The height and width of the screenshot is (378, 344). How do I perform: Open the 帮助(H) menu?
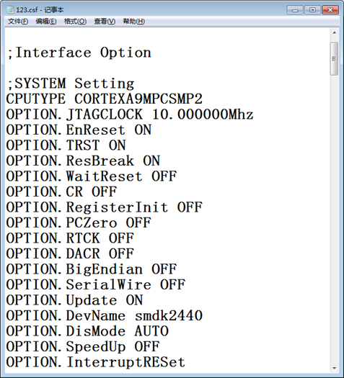pyautogui.click(x=133, y=22)
